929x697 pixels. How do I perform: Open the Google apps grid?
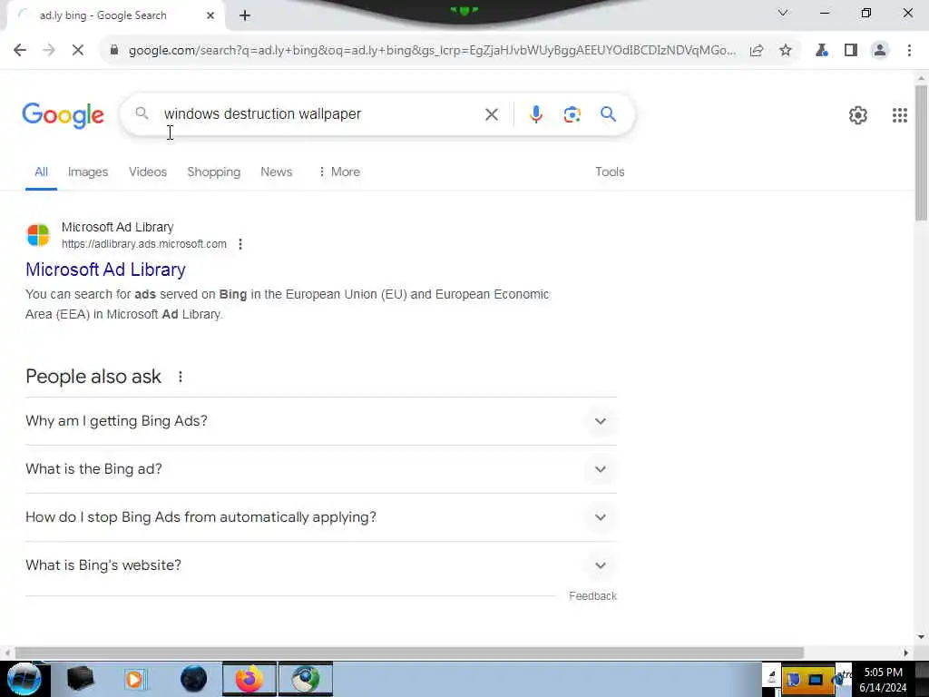pos(899,115)
